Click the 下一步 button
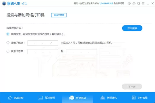The image size is (155, 103). [132, 86]
